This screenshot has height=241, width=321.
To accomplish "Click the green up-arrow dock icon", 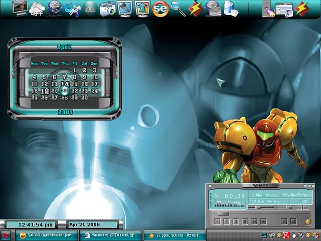I will (142, 9).
